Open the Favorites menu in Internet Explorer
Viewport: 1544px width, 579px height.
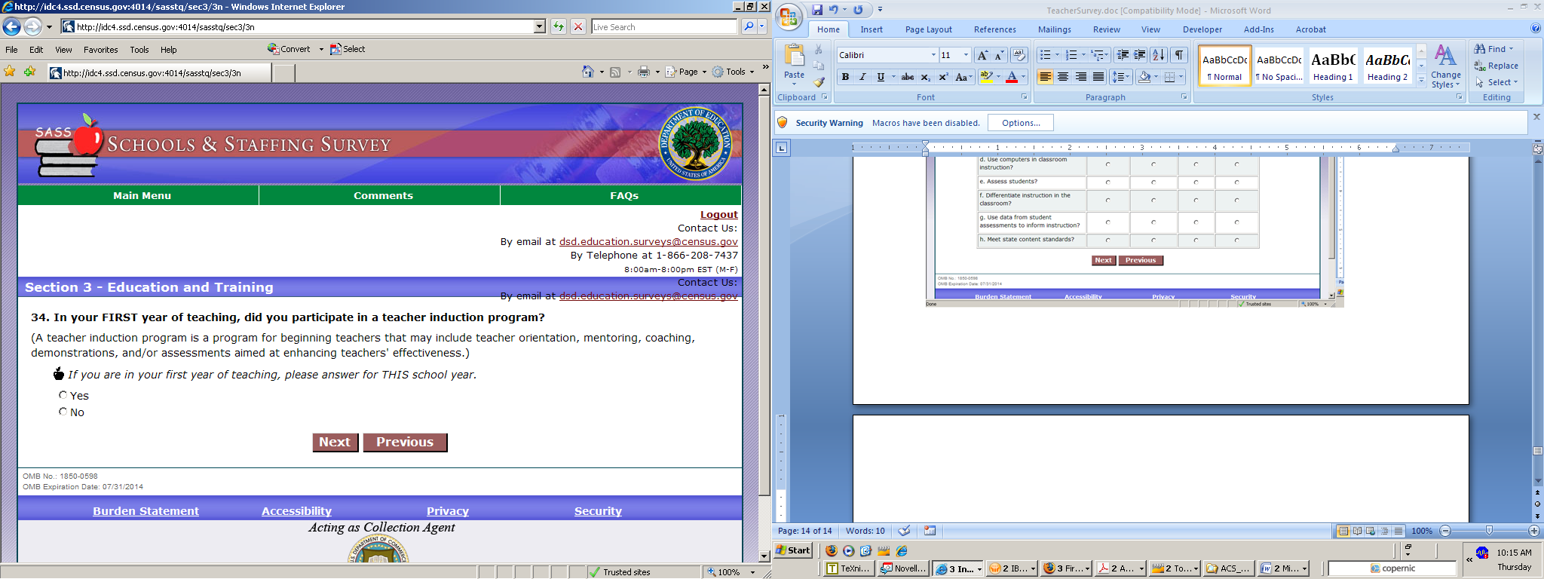click(100, 50)
